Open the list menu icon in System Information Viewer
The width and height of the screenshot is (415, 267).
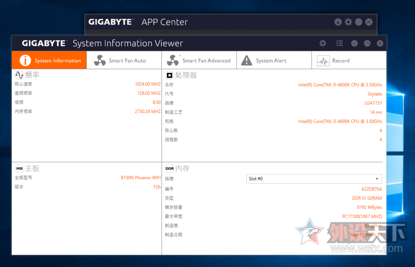pyautogui.click(x=340, y=43)
